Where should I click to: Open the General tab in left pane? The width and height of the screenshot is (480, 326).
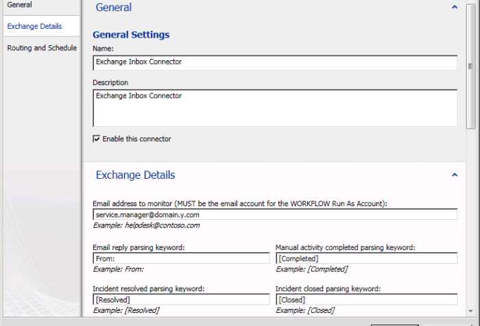[x=20, y=5]
